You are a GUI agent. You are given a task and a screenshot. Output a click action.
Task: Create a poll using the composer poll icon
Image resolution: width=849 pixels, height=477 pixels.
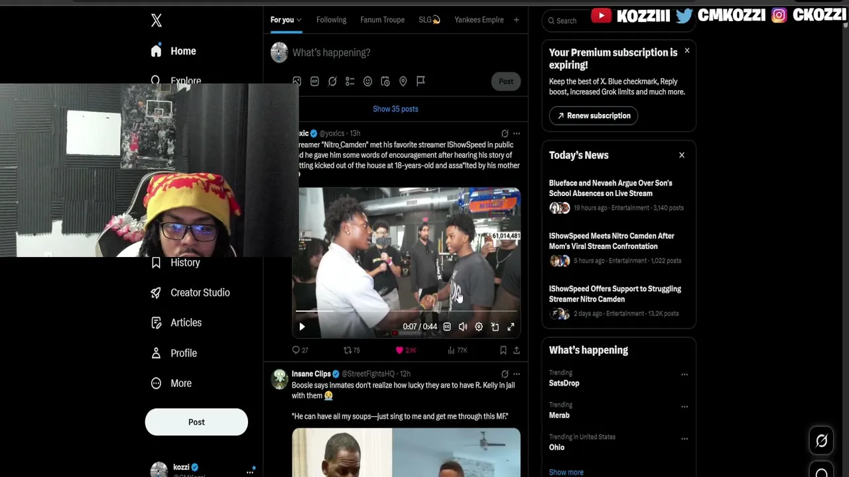click(350, 81)
